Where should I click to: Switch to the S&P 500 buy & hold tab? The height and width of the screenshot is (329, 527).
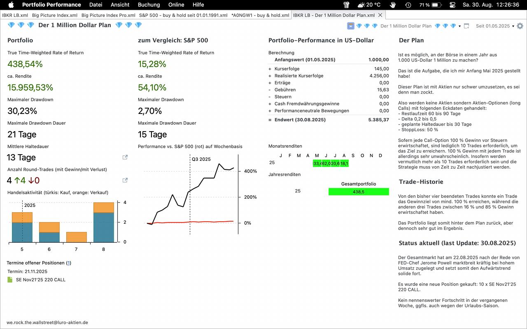[x=183, y=15]
